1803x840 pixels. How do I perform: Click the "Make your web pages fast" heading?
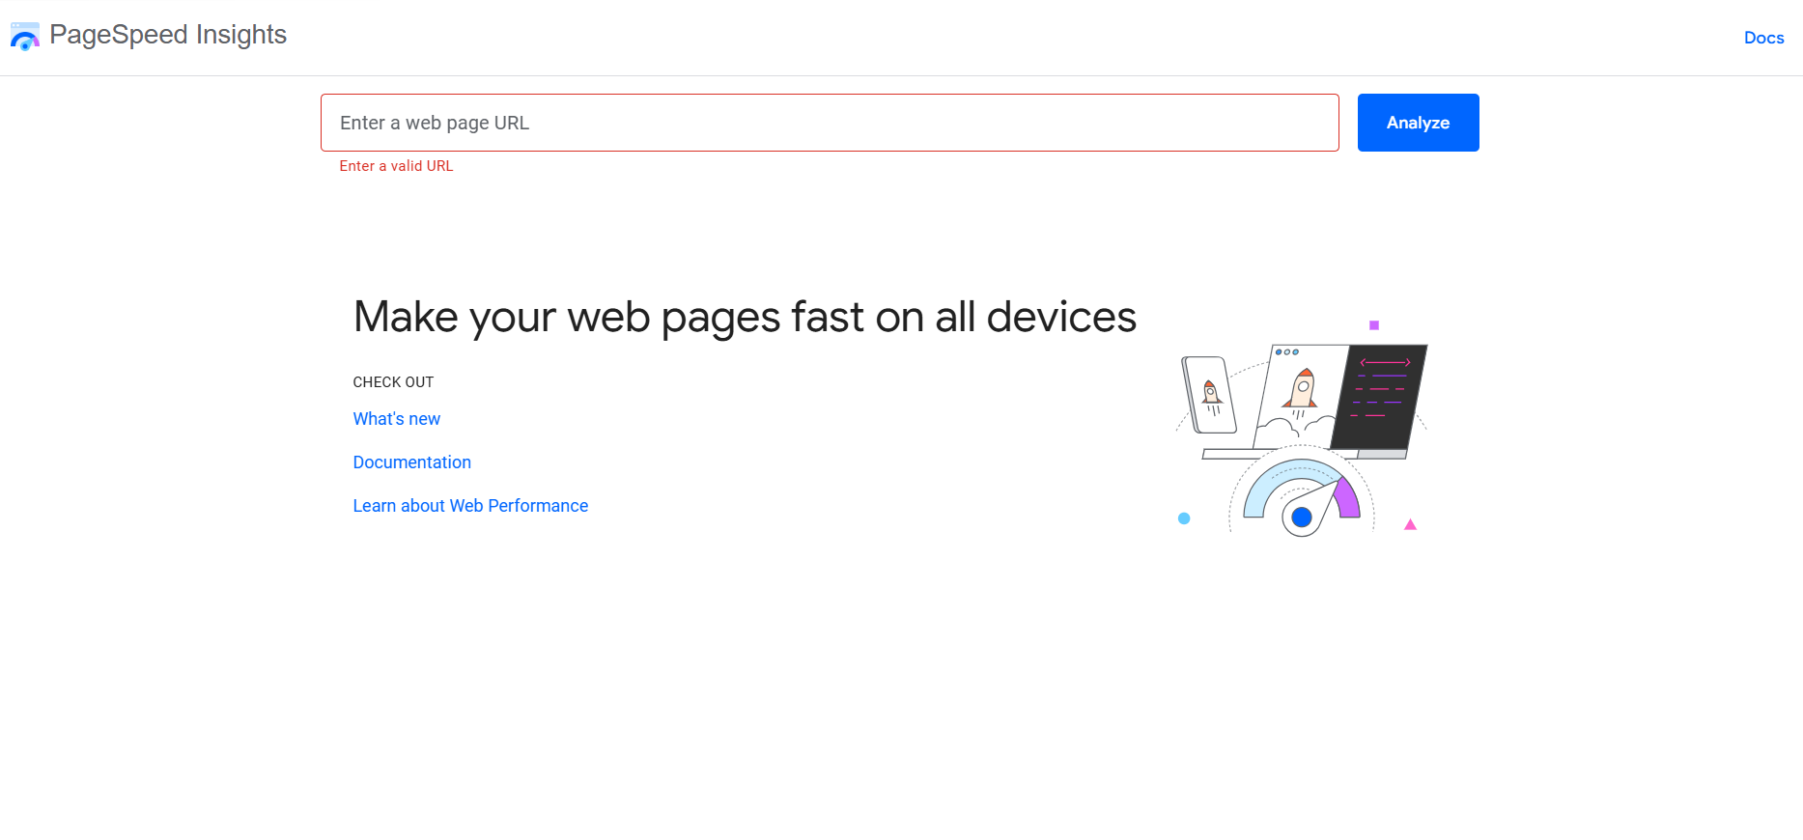(745, 317)
